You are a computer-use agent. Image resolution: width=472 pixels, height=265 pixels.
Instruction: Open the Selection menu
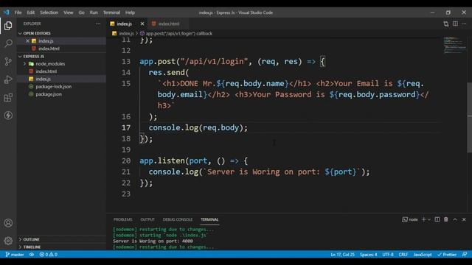49,13
